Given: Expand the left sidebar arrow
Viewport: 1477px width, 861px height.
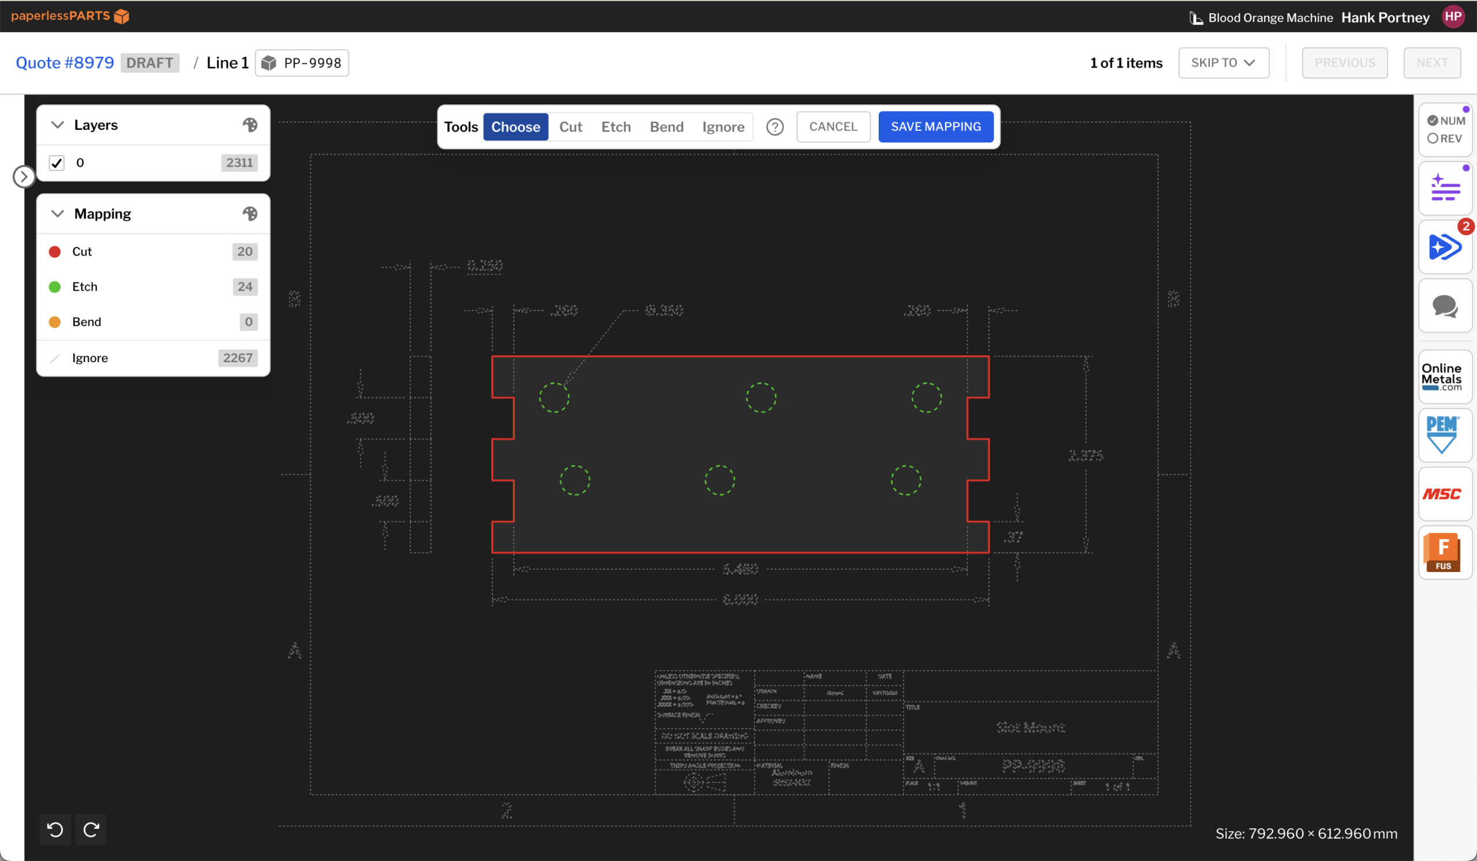Looking at the screenshot, I should click(24, 176).
